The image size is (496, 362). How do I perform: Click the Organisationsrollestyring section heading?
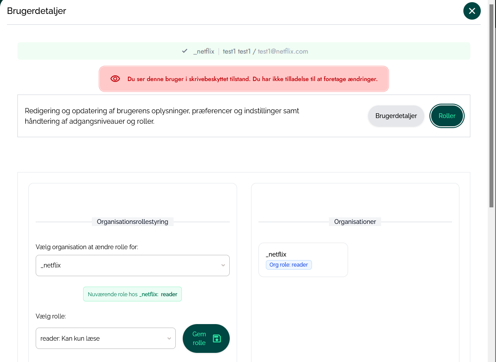point(133,222)
